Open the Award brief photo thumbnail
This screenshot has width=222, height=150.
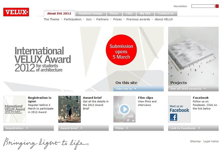69,109
